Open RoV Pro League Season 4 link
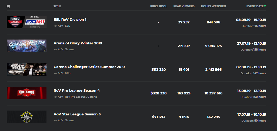This screenshot has width=277, height=131. click(77, 91)
